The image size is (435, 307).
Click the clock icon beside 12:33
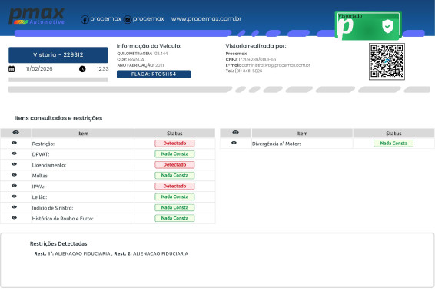point(82,69)
